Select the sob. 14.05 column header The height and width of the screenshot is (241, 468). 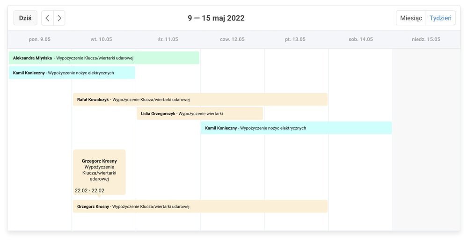tap(360, 39)
